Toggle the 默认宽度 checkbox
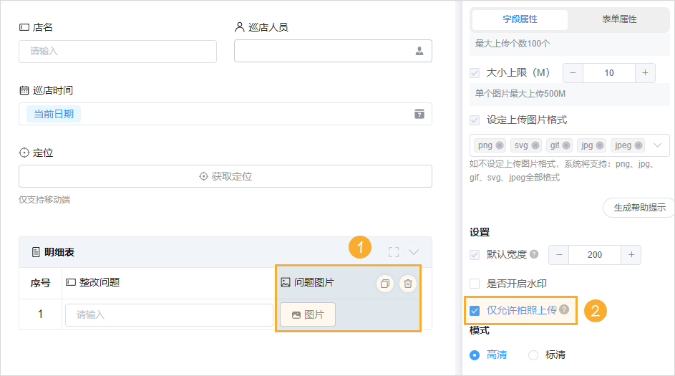The height and width of the screenshot is (376, 675). point(475,254)
